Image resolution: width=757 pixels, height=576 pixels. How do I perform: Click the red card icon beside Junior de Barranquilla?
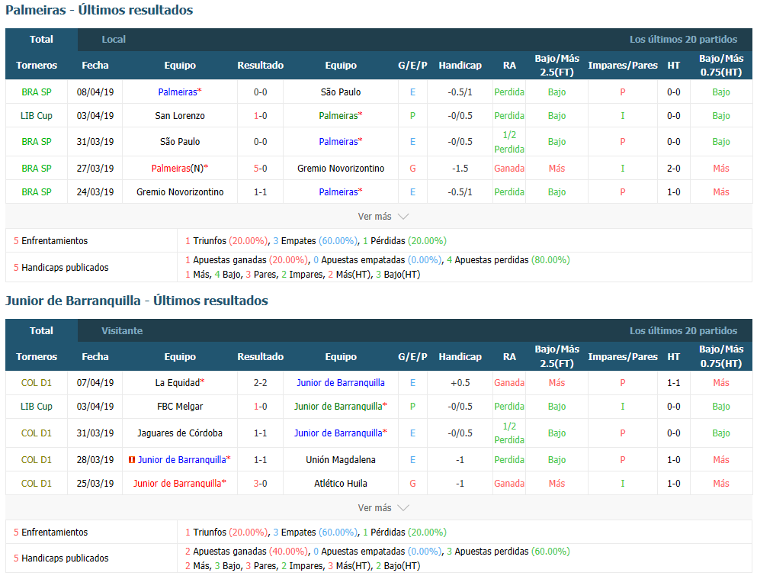pyautogui.click(x=132, y=460)
